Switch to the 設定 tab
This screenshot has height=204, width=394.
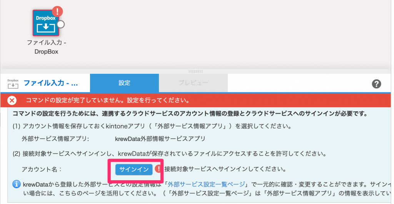(124, 83)
